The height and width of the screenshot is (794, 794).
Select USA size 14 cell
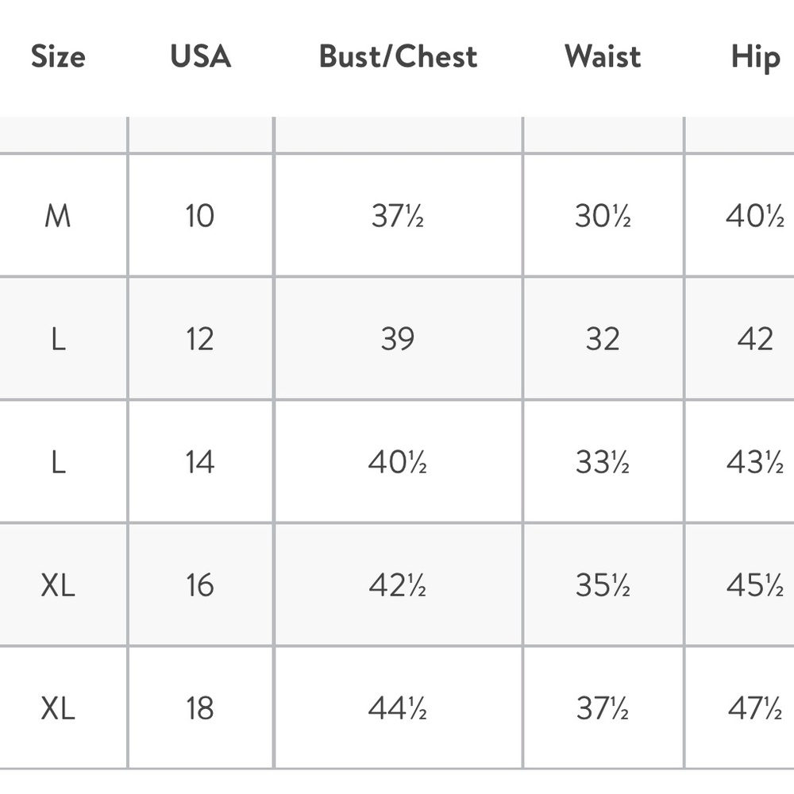click(x=200, y=462)
